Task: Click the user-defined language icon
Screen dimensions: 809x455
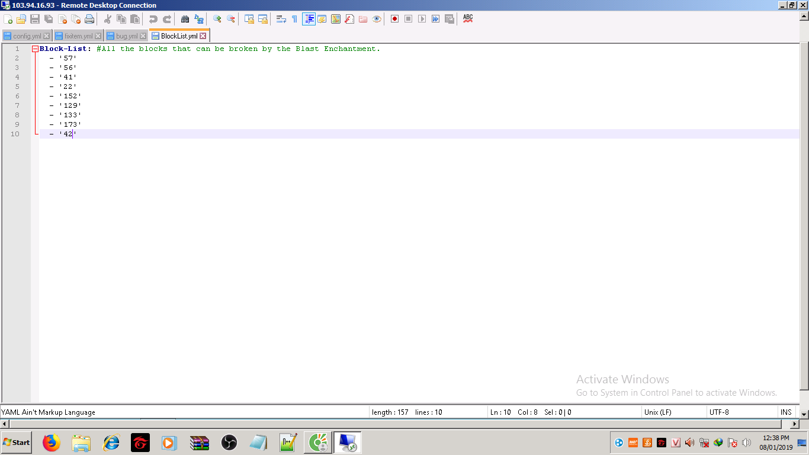Action: [322, 19]
